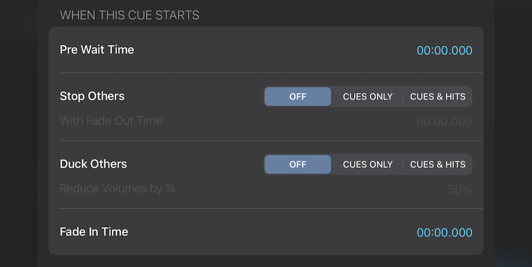
Task: Select CUES ONLY for Stop Others
Action: pos(367,96)
